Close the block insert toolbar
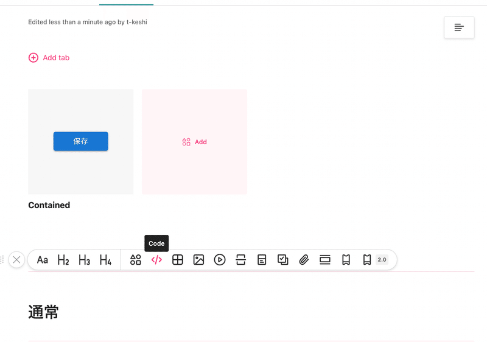 tap(17, 260)
